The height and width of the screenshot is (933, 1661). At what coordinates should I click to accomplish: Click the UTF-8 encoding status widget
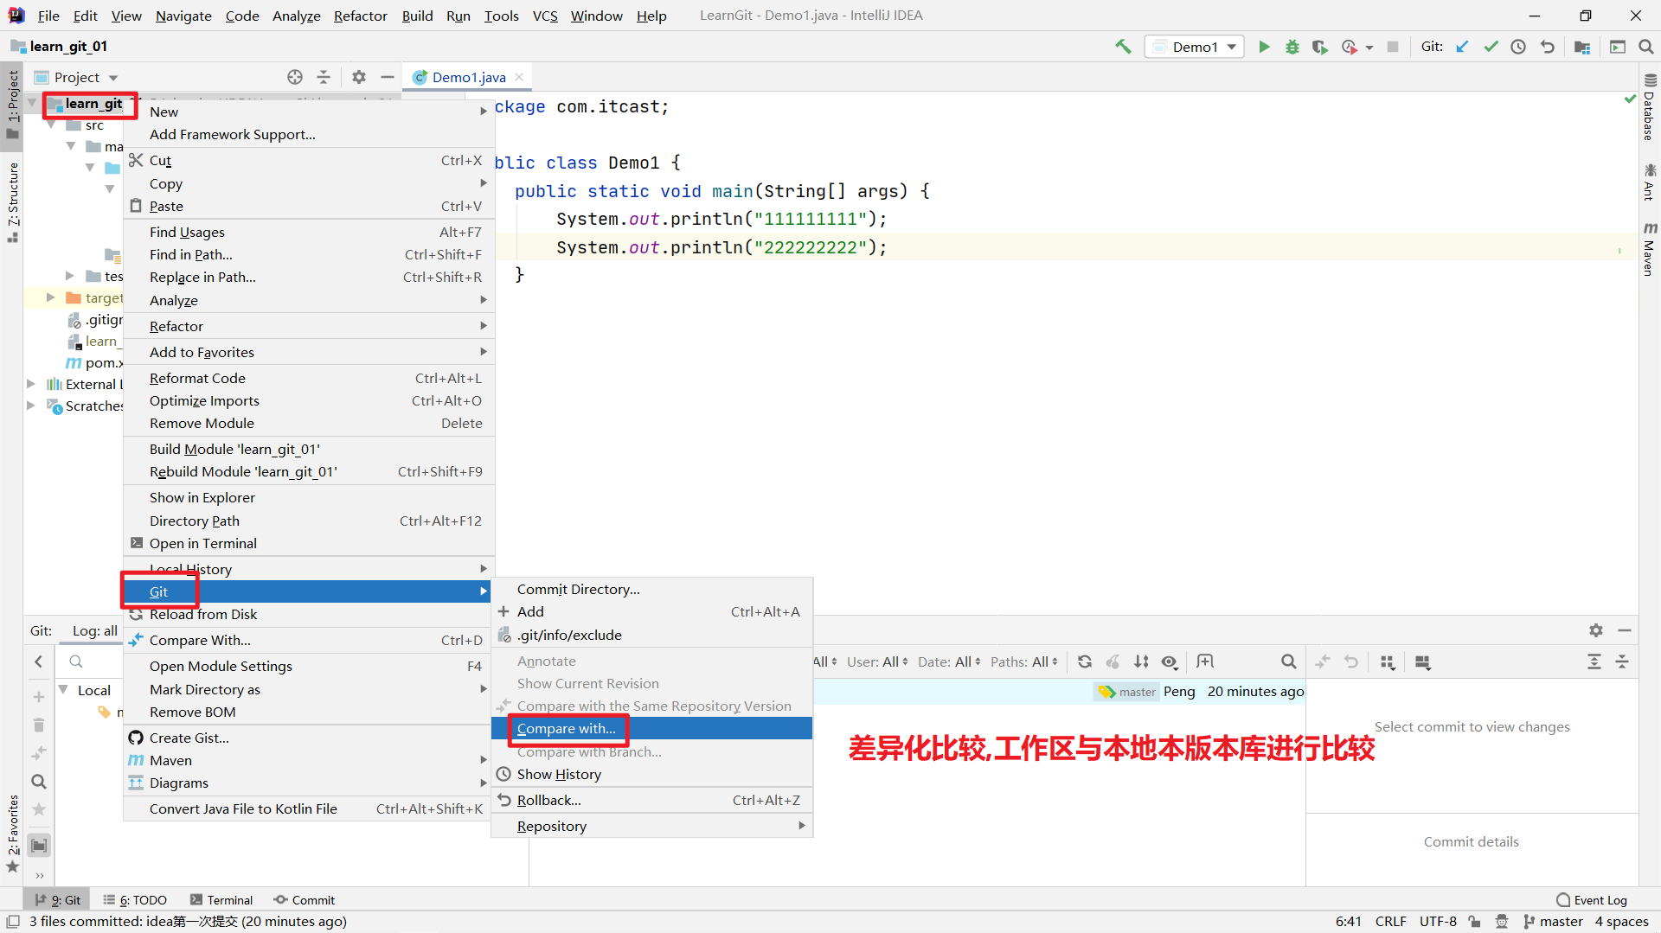1438,922
